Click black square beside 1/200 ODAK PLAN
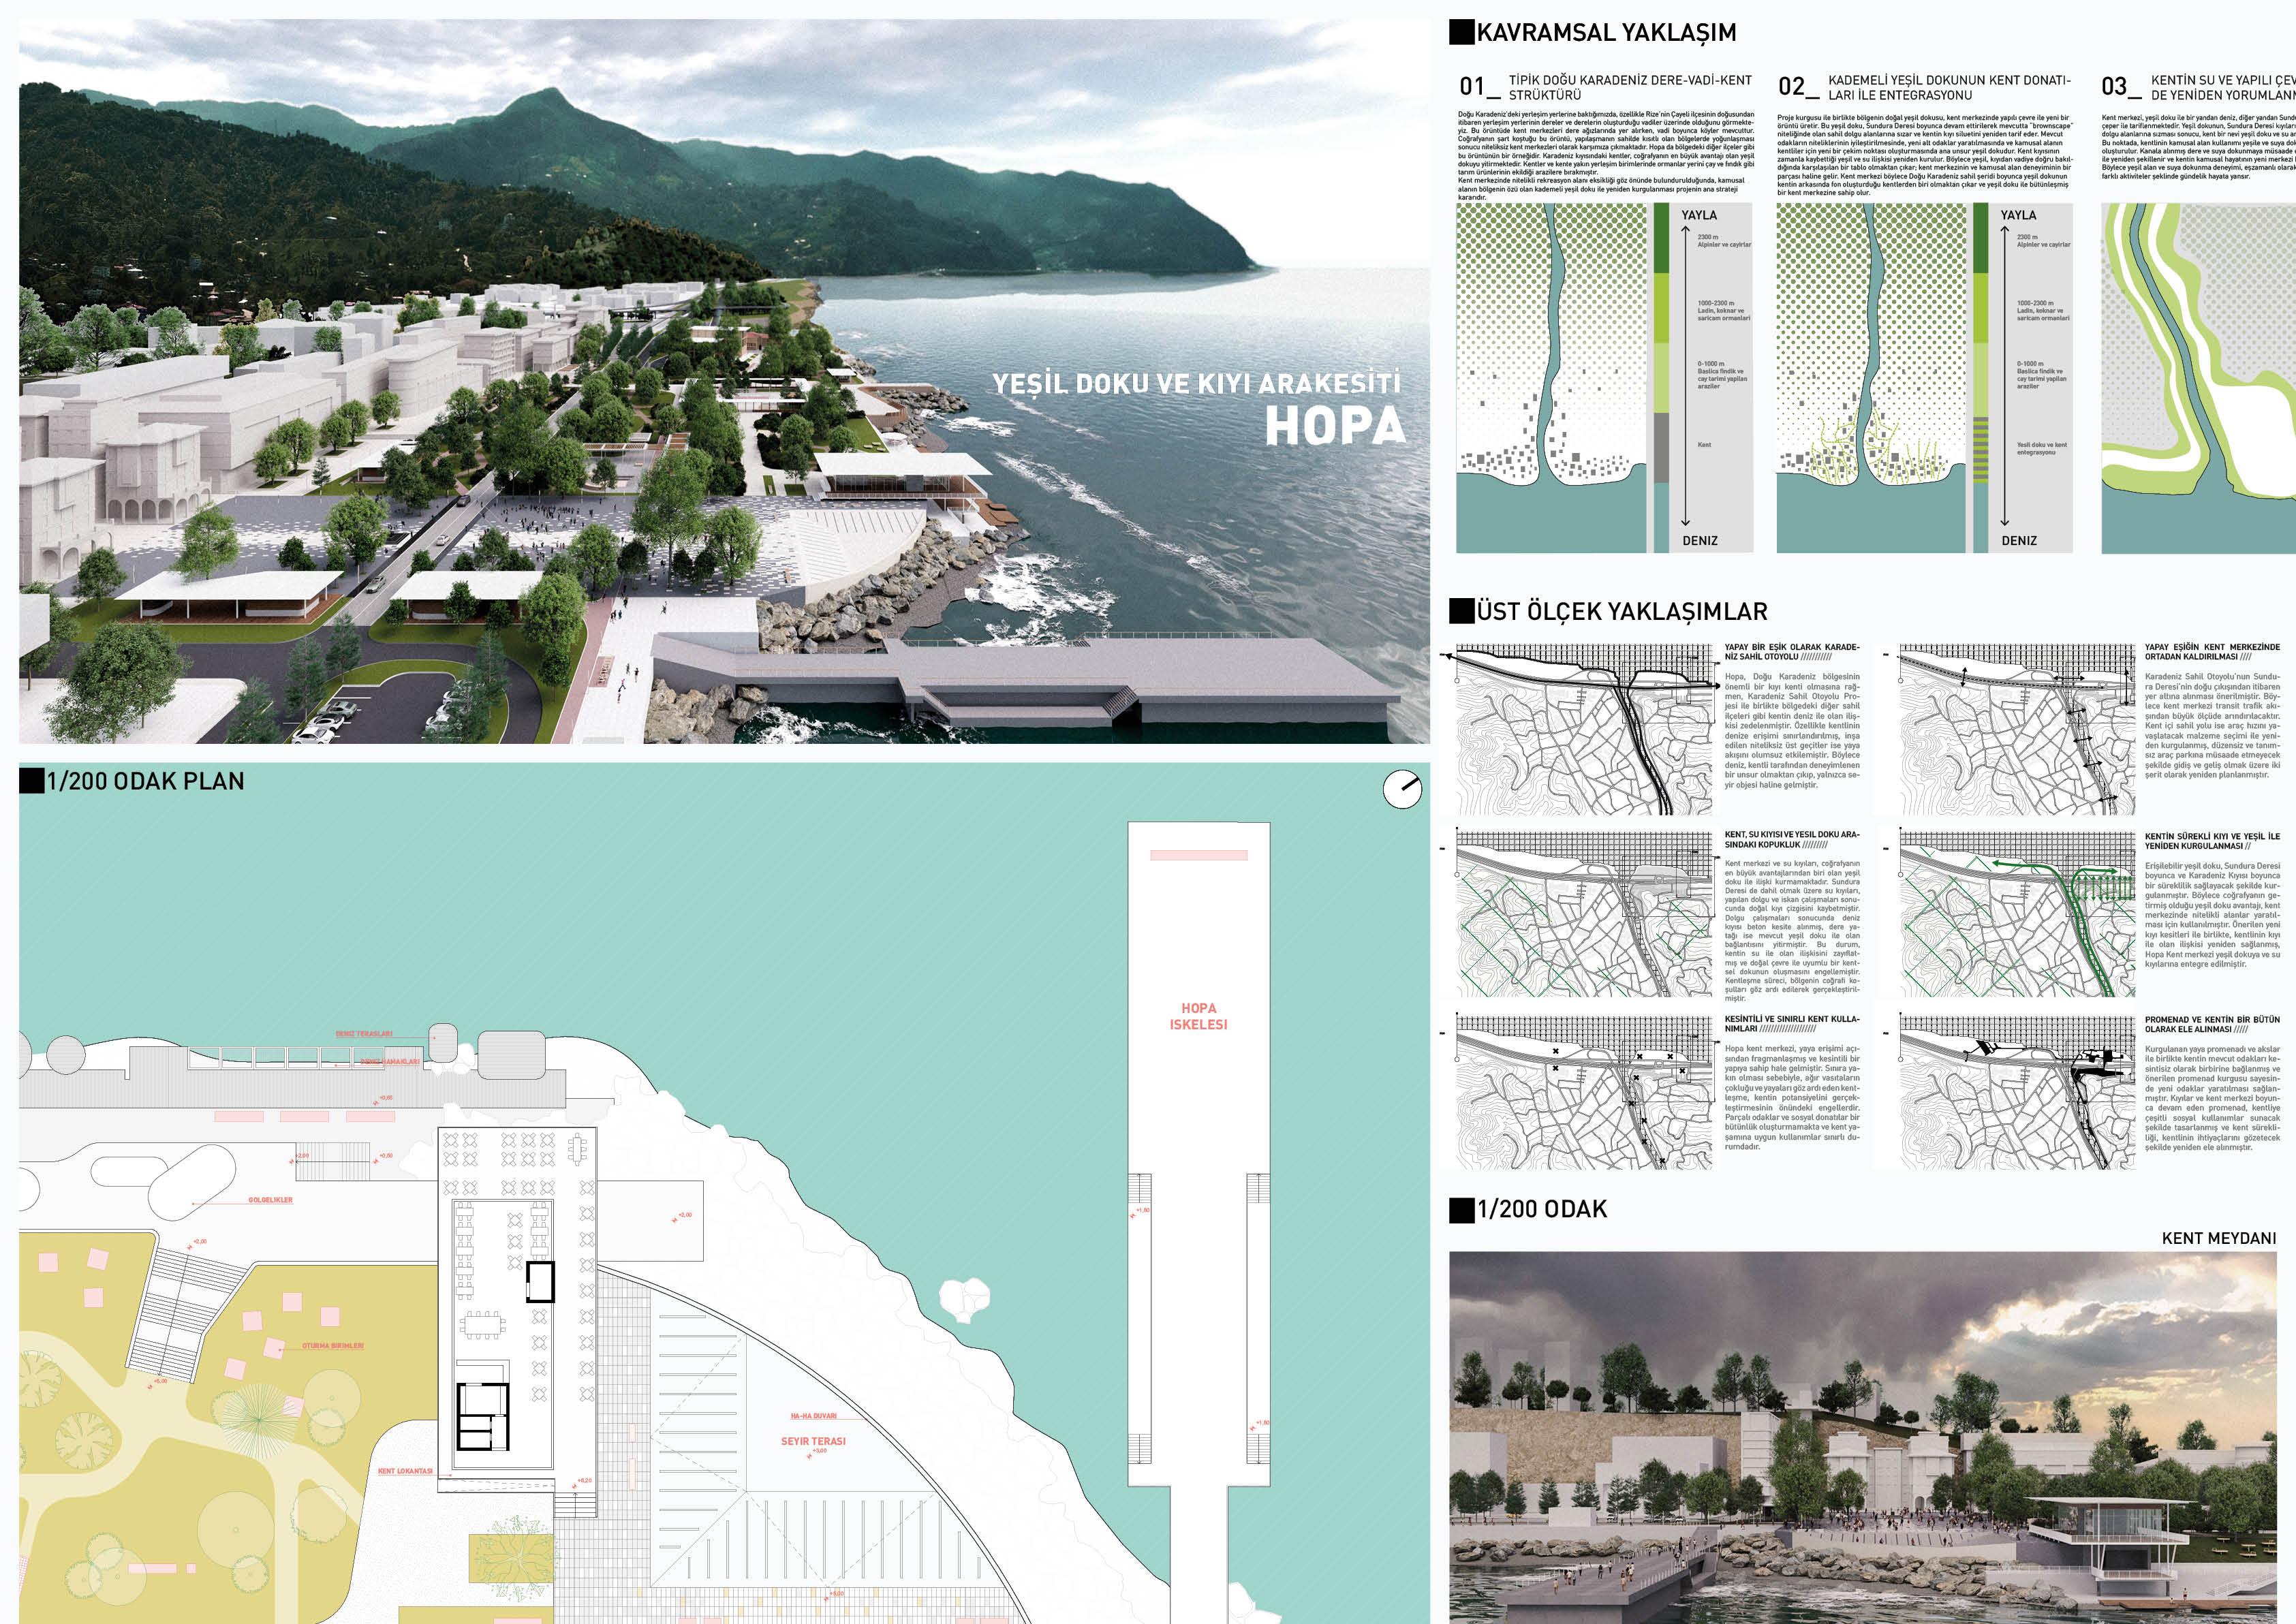Image resolution: width=2296 pixels, height=1624 pixels. pyautogui.click(x=31, y=781)
